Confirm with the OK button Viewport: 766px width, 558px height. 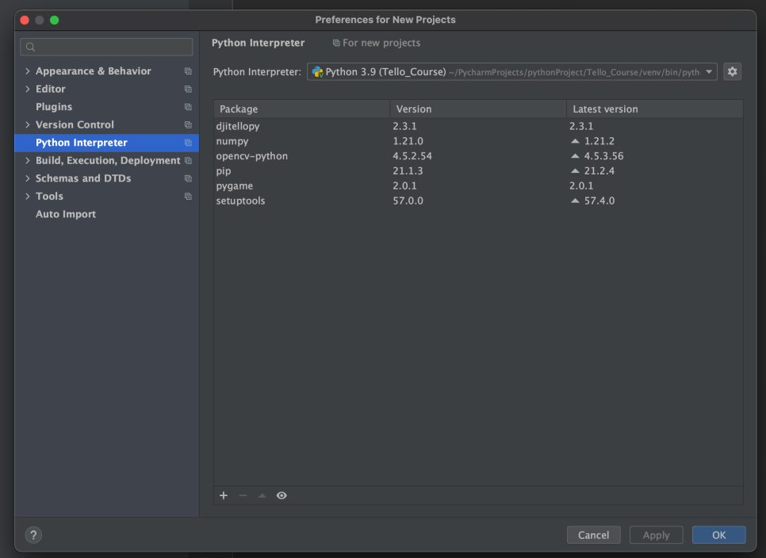coord(718,535)
